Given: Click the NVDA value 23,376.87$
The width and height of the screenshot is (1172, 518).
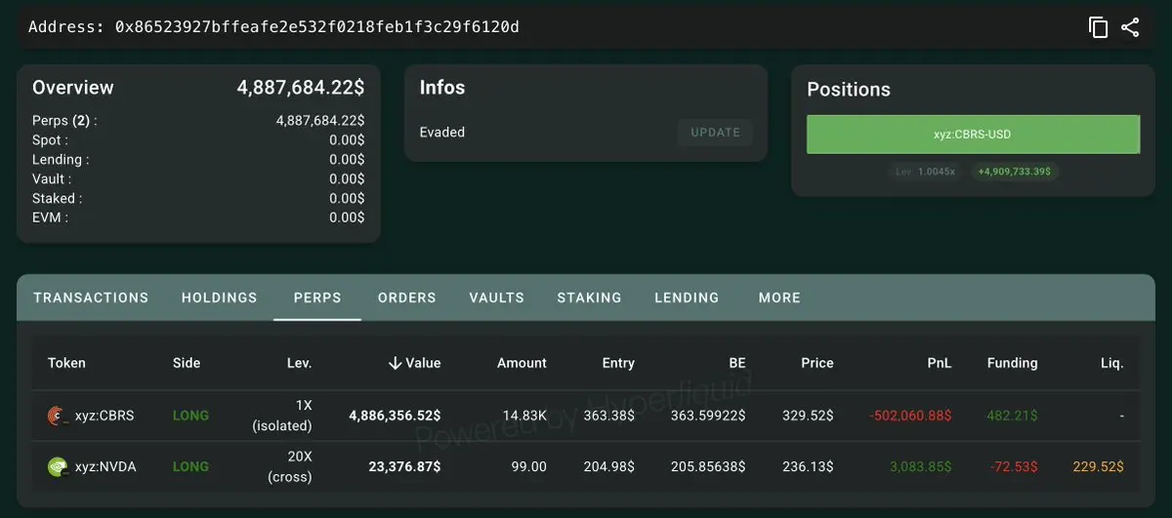Looking at the screenshot, I should pos(404,467).
